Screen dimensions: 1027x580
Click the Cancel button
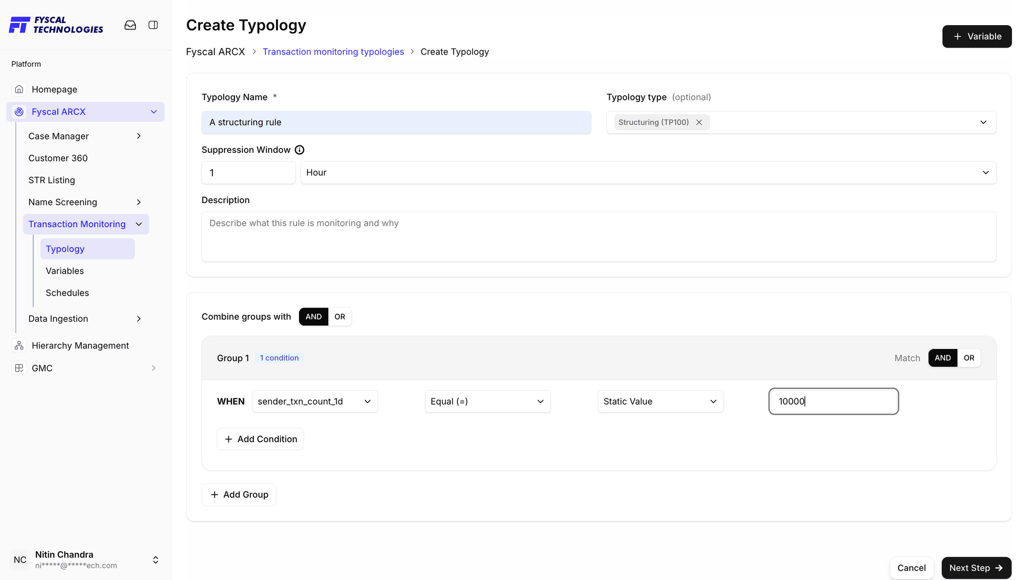click(x=911, y=568)
